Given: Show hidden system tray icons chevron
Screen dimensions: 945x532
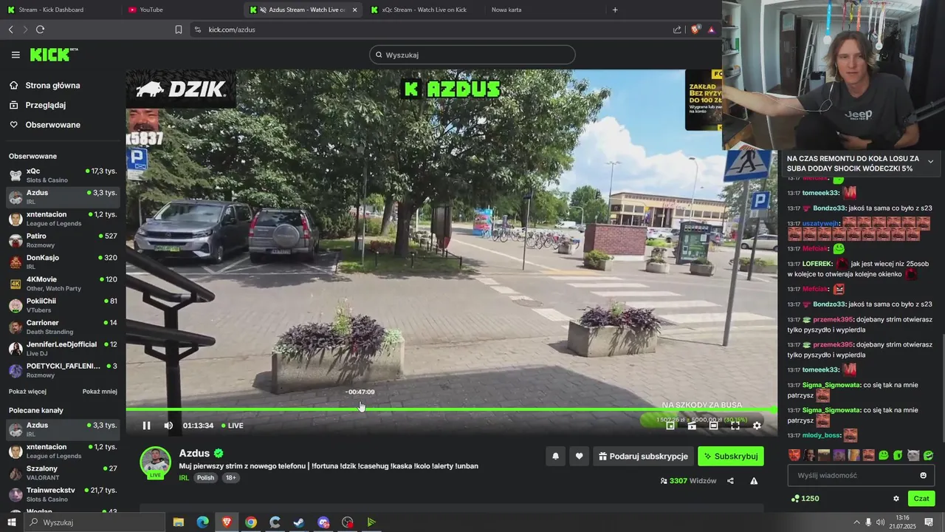Looking at the screenshot, I should pos(856,522).
